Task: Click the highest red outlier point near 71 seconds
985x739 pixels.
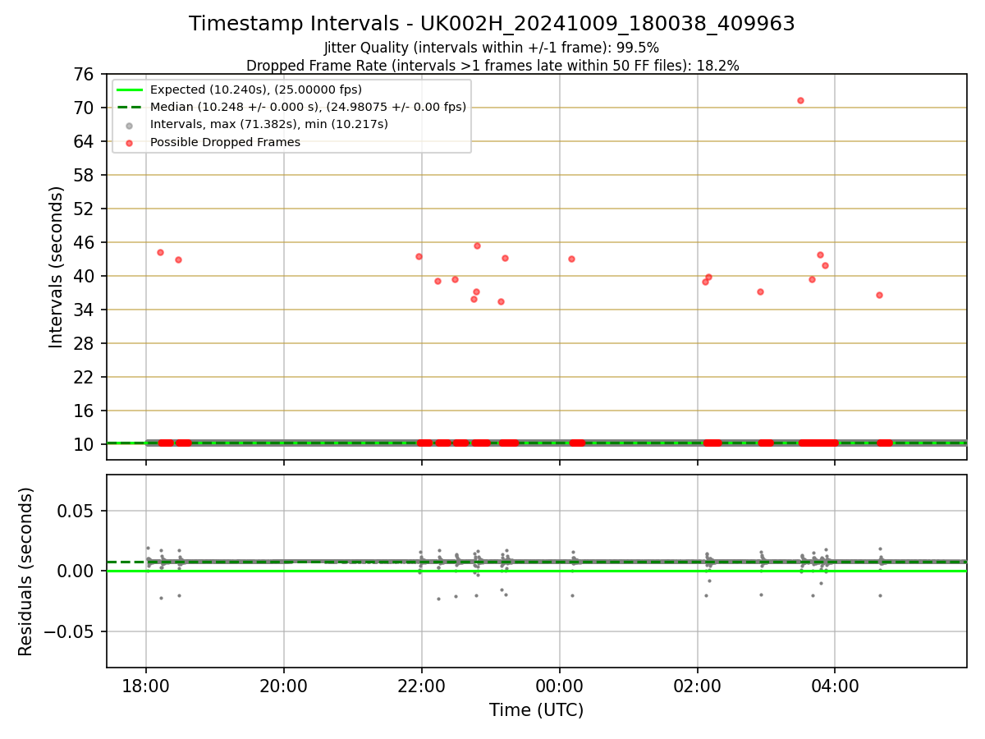Action: [800, 100]
